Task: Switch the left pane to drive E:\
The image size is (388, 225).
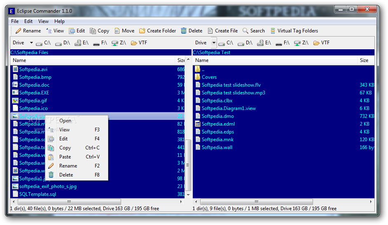Action: (x=82, y=43)
